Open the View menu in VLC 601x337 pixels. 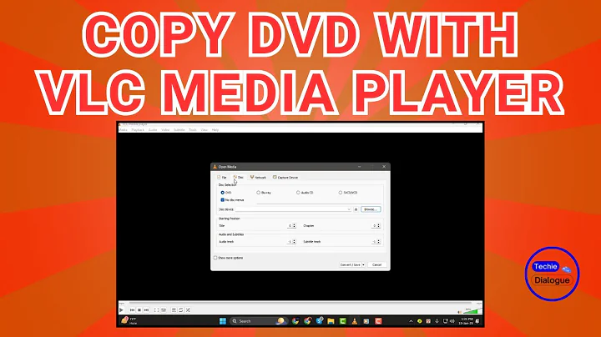point(205,130)
